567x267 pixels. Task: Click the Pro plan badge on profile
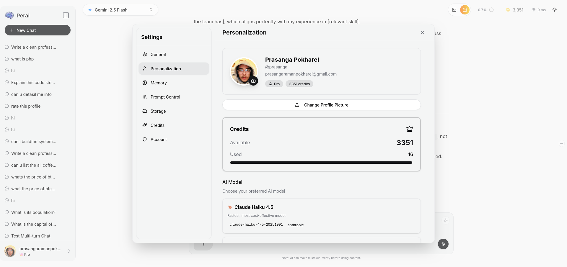coord(274,84)
